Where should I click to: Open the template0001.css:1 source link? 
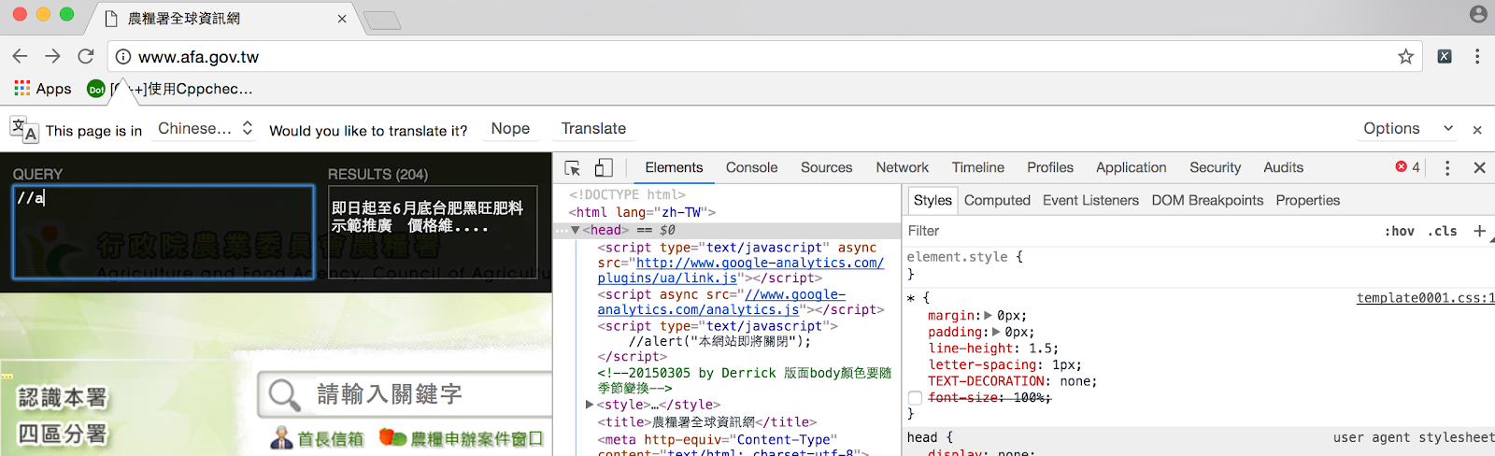point(1426,298)
